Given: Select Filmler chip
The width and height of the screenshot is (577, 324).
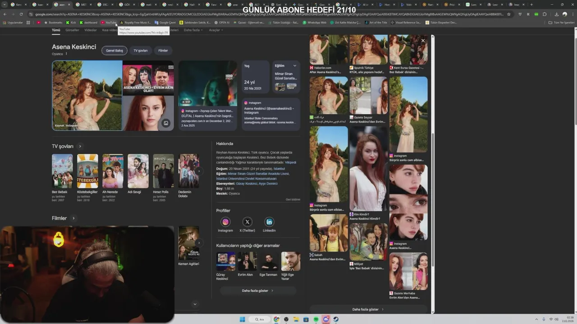Looking at the screenshot, I should 163,50.
